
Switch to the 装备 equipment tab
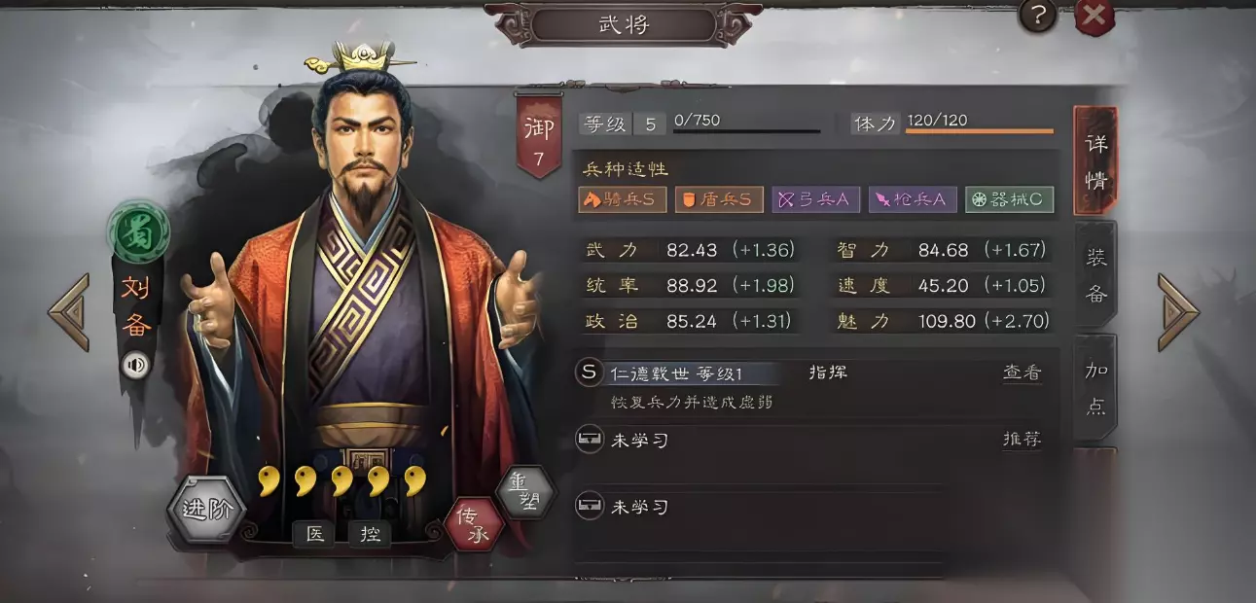pyautogui.click(x=1095, y=274)
